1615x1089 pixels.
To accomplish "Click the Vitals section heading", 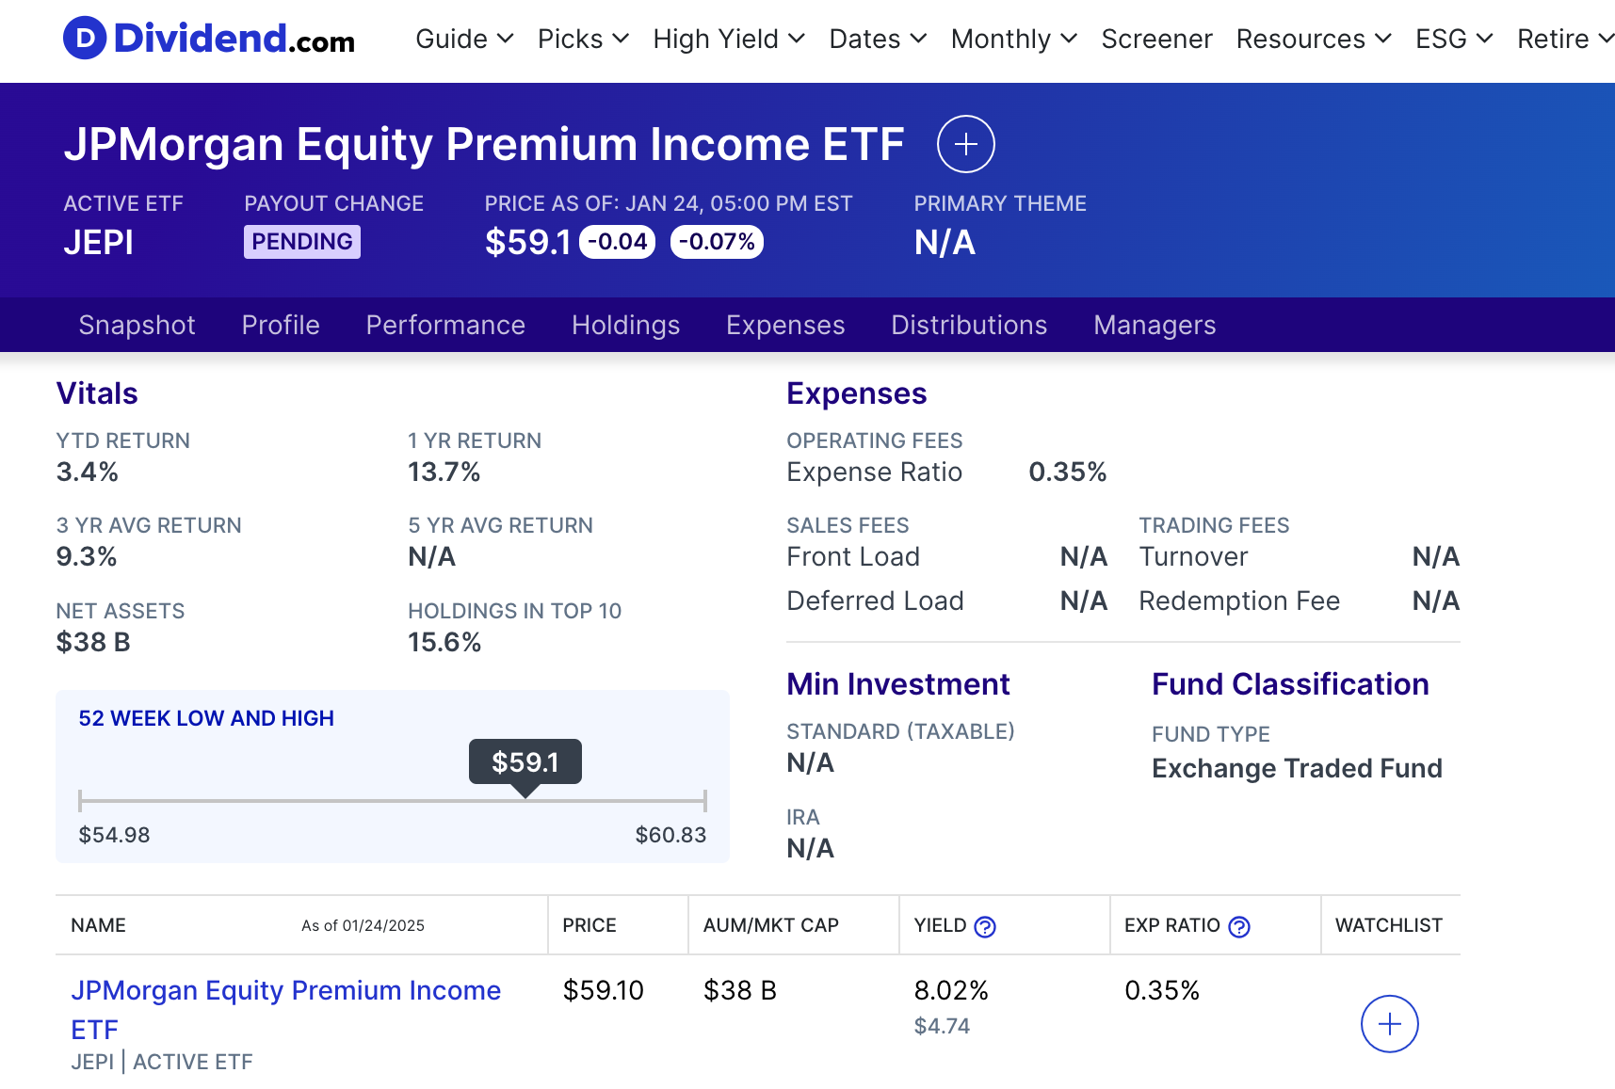I will [x=97, y=393].
